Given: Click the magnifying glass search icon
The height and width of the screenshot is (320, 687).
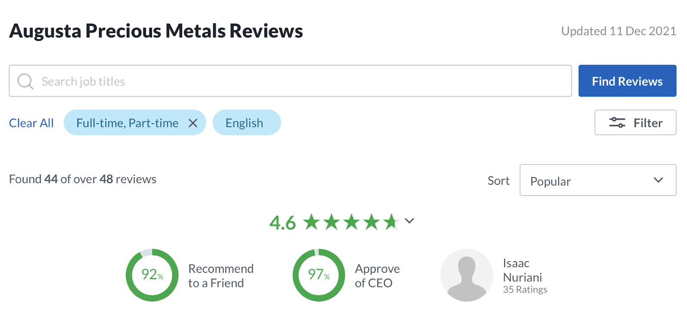Looking at the screenshot, I should (25, 81).
